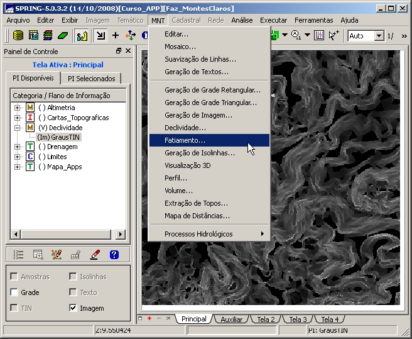412x339 pixels.
Task: Uncheck the Imagem checkbox
Action: [73, 308]
